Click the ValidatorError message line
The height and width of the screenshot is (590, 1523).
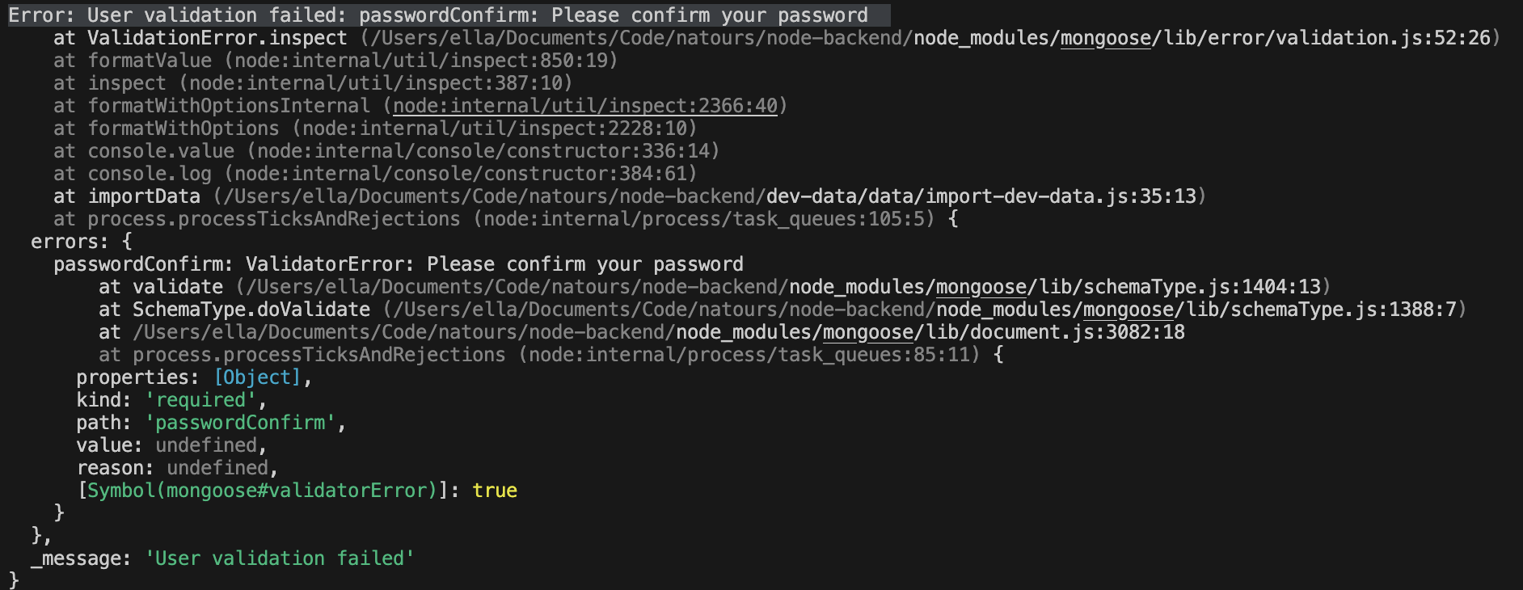click(x=398, y=264)
